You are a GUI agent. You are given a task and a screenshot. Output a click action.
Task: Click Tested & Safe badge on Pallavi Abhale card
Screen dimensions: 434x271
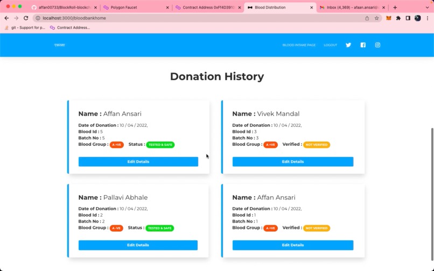pyautogui.click(x=160, y=228)
